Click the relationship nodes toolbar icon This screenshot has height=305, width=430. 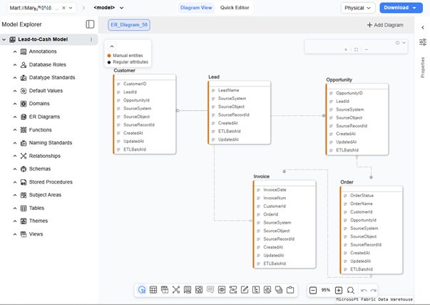coord(176,290)
